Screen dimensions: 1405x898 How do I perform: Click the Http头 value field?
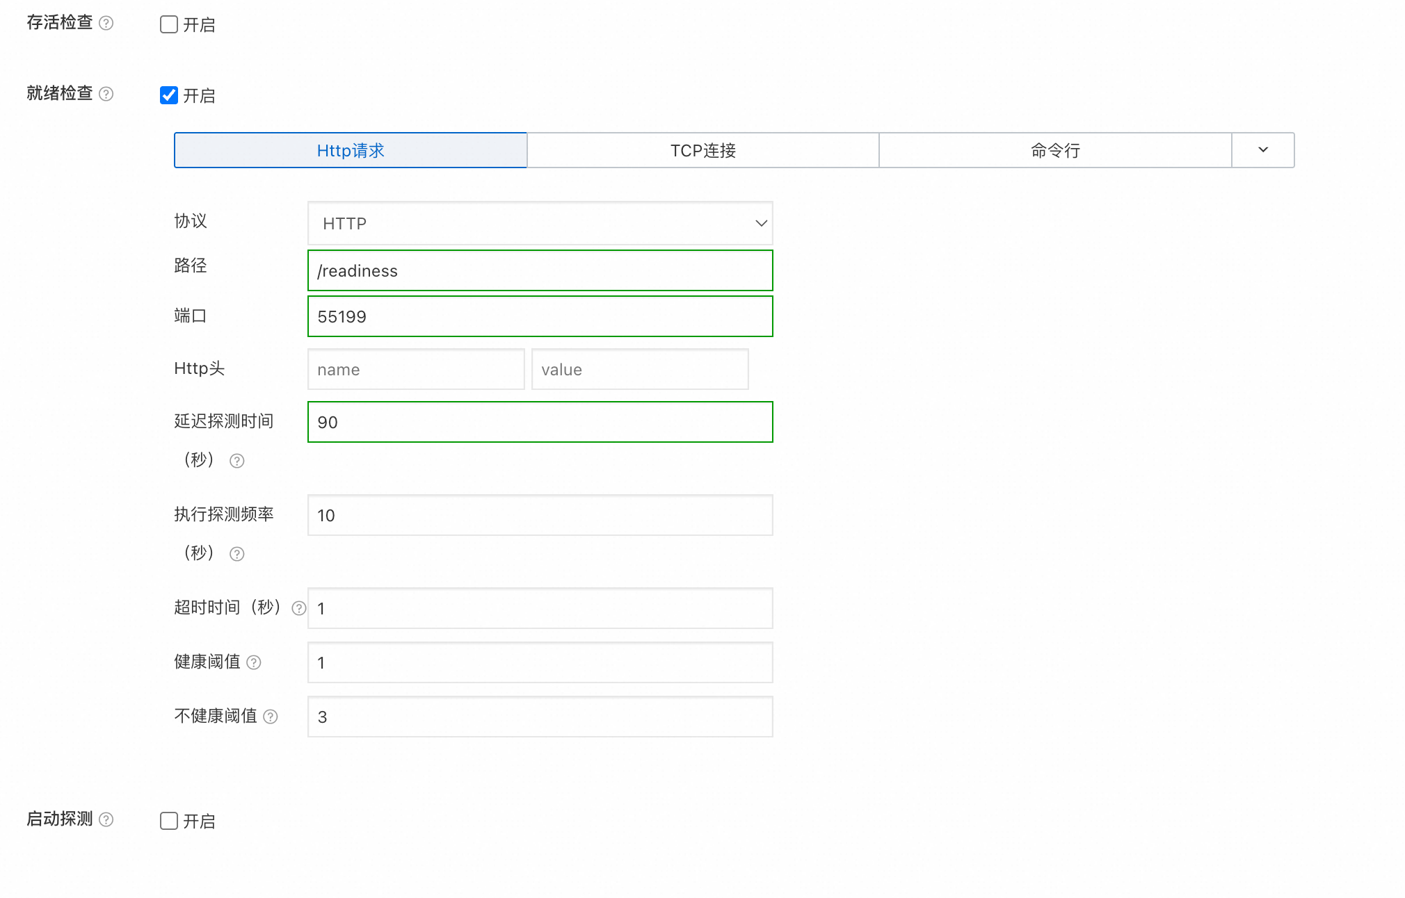tap(640, 370)
